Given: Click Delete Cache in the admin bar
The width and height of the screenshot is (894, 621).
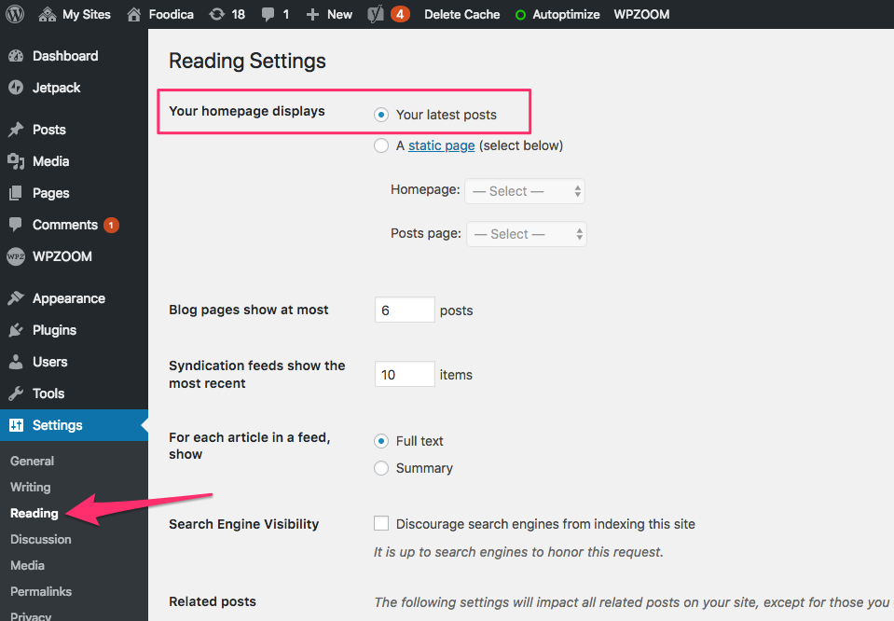Looking at the screenshot, I should coord(461,14).
